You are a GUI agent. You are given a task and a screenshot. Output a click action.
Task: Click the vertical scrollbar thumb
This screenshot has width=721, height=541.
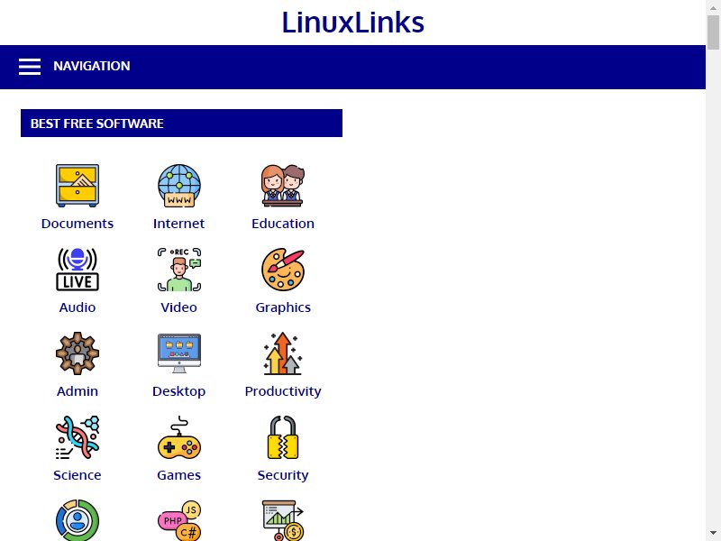(x=713, y=32)
